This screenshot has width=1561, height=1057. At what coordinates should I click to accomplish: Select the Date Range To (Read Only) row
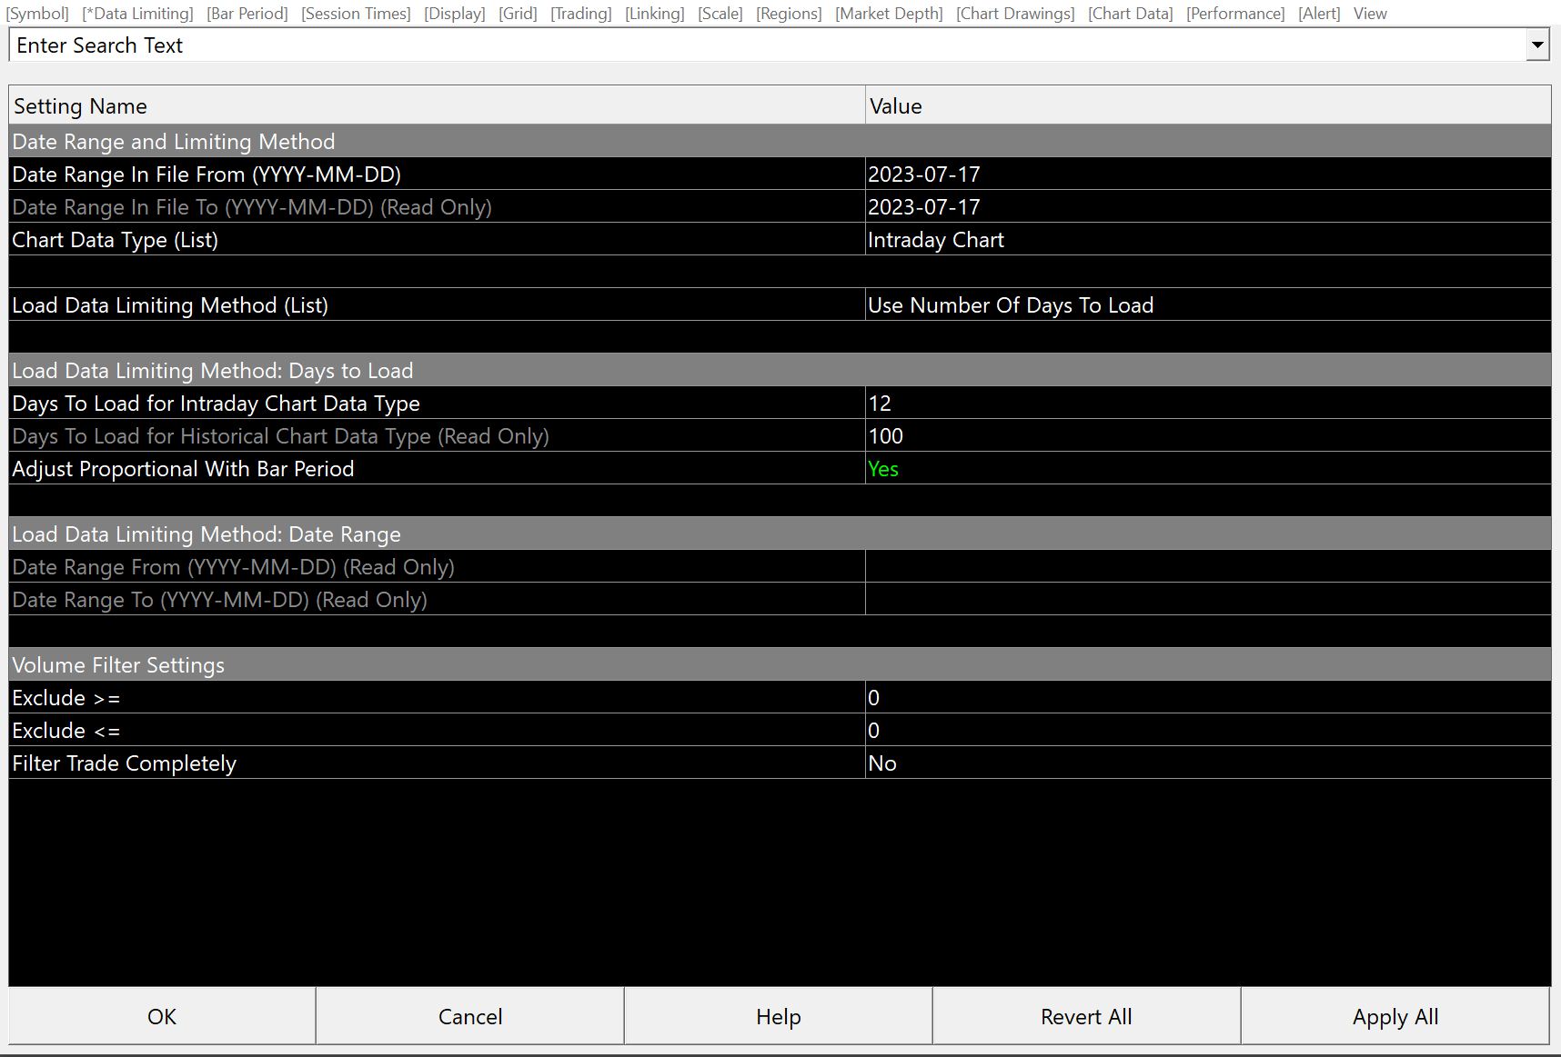[x=780, y=599]
